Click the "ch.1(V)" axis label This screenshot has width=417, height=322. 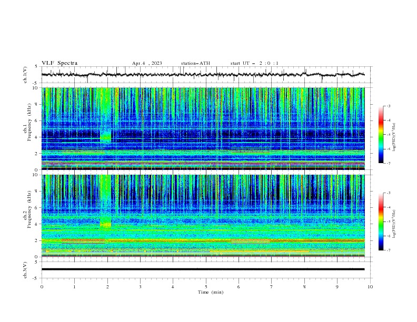(25, 75)
